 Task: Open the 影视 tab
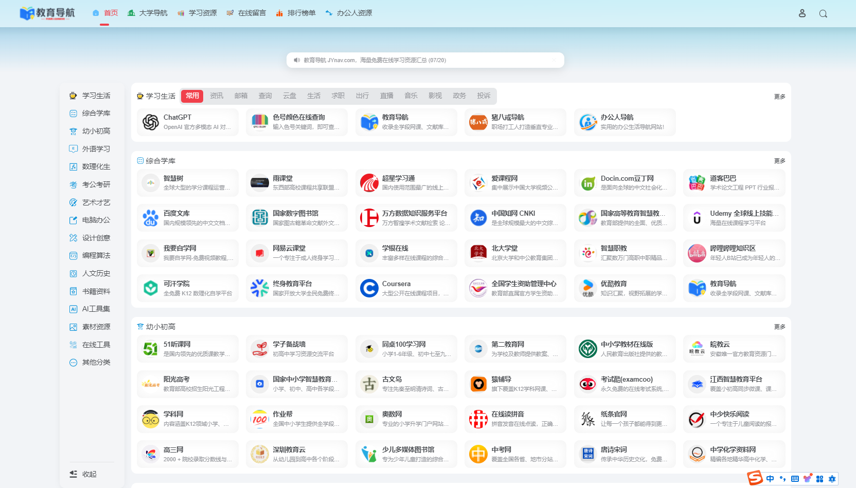pyautogui.click(x=435, y=96)
